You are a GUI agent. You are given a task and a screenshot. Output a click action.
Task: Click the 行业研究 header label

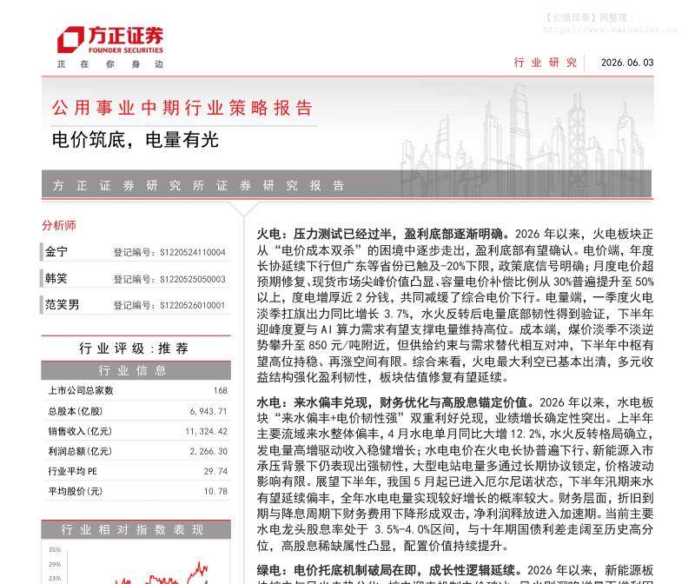pos(546,63)
